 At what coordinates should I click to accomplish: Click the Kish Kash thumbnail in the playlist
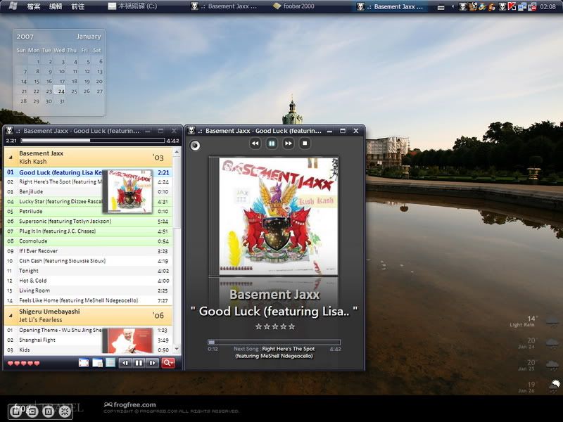tap(128, 191)
